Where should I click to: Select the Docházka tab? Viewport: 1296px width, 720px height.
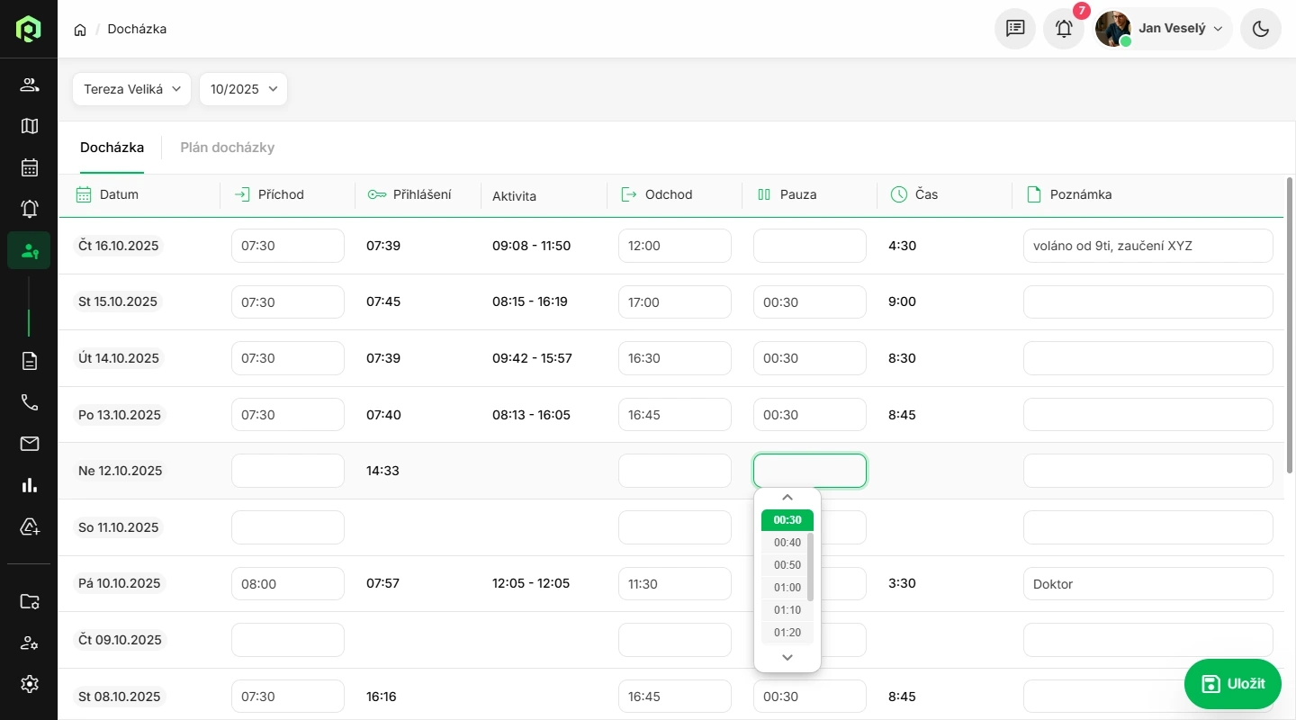click(112, 147)
